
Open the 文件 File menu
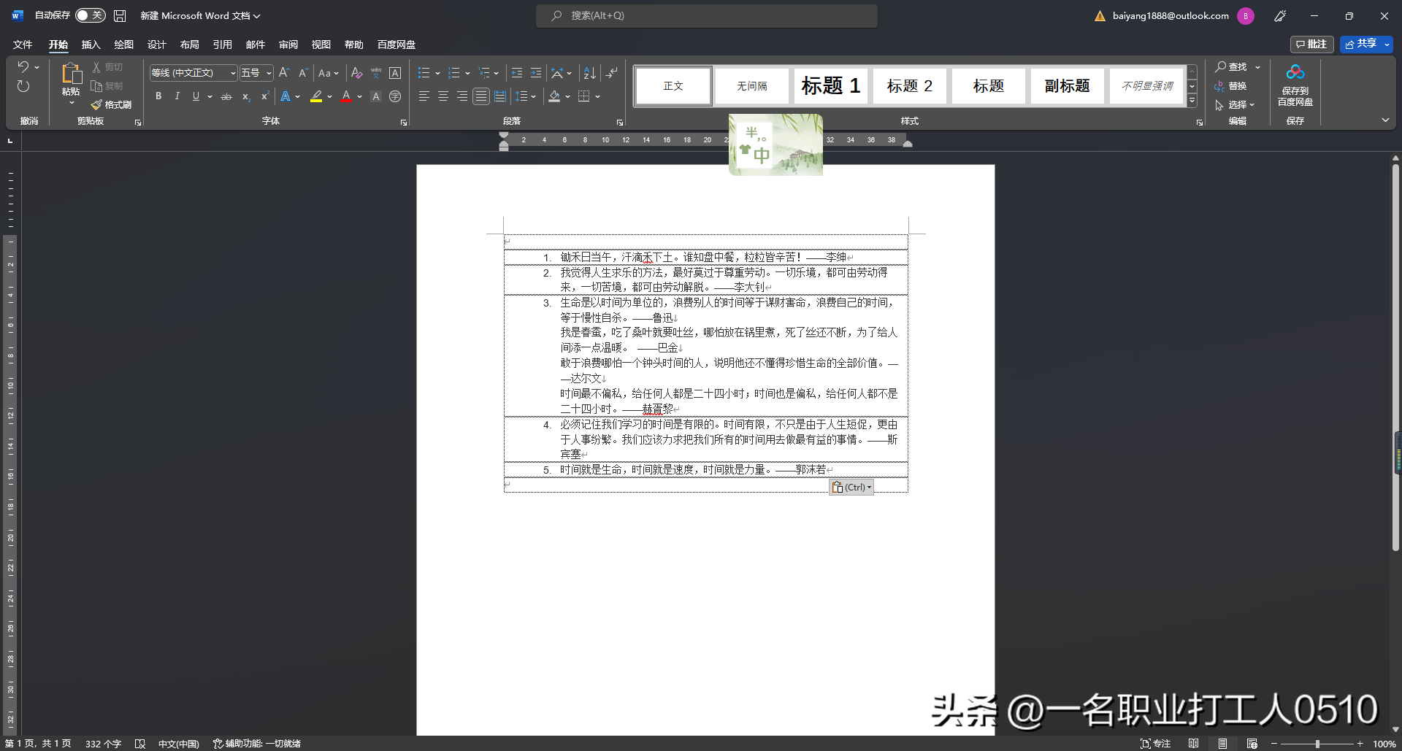coord(23,45)
